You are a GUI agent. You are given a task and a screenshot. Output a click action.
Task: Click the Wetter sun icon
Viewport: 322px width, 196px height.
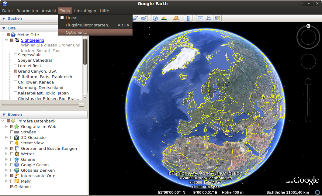(17, 154)
